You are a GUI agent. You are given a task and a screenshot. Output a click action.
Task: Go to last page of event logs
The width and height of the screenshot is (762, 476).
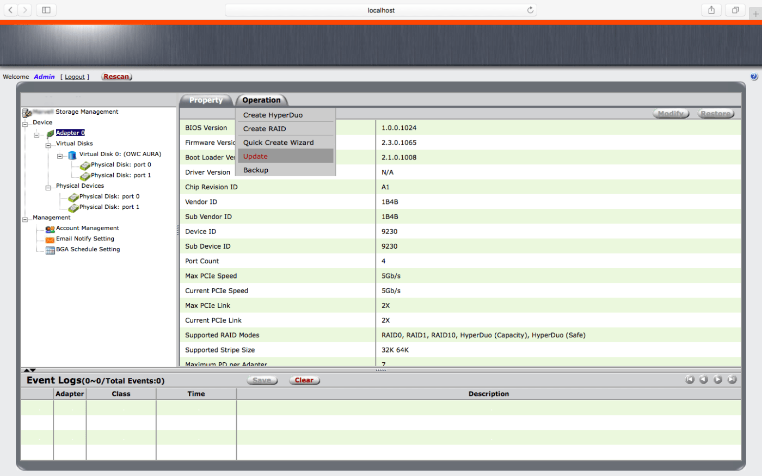(x=732, y=380)
